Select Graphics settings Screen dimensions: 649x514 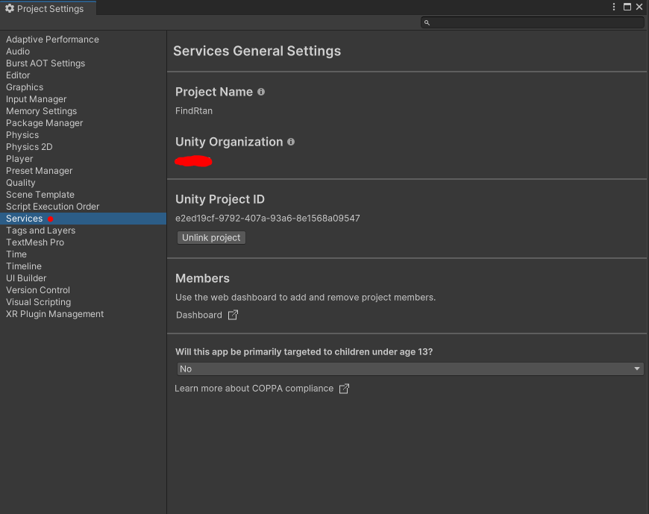point(25,87)
